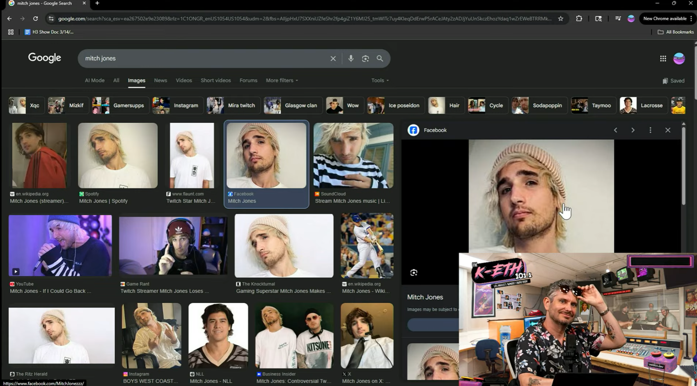The image size is (697, 386).
Task: Clear the search box with the X icon
Action: point(333,58)
